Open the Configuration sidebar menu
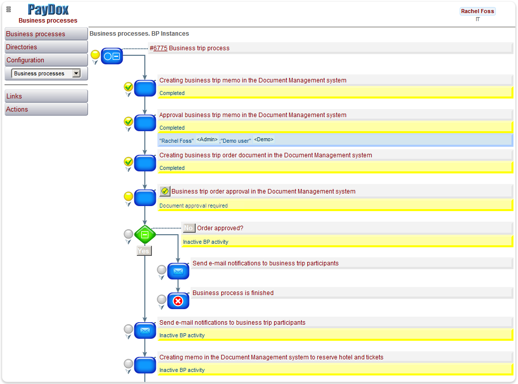Viewport: 518px width, 384px height. click(46, 60)
